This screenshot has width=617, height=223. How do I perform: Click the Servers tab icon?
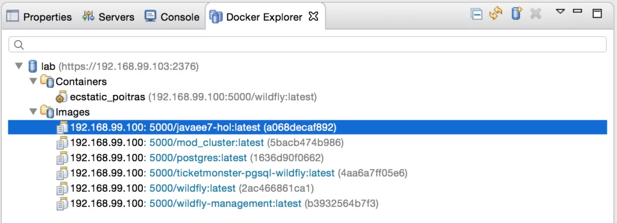(x=88, y=16)
